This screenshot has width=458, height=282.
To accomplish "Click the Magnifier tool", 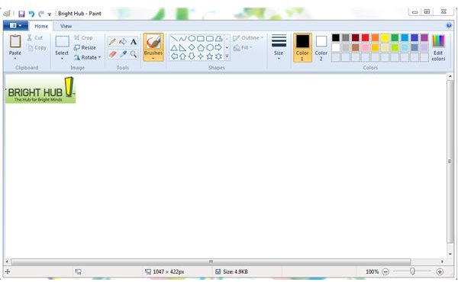I will click(134, 54).
